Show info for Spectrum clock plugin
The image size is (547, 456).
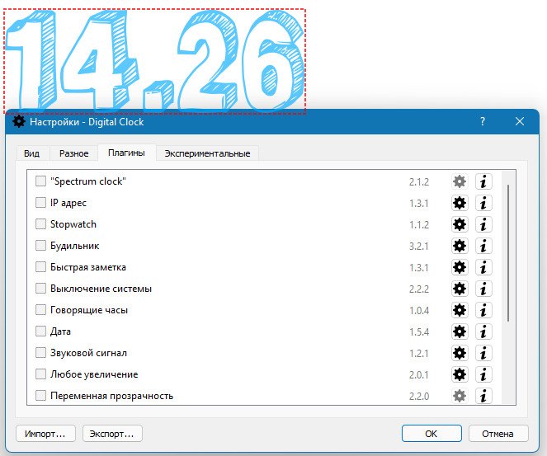coord(483,181)
